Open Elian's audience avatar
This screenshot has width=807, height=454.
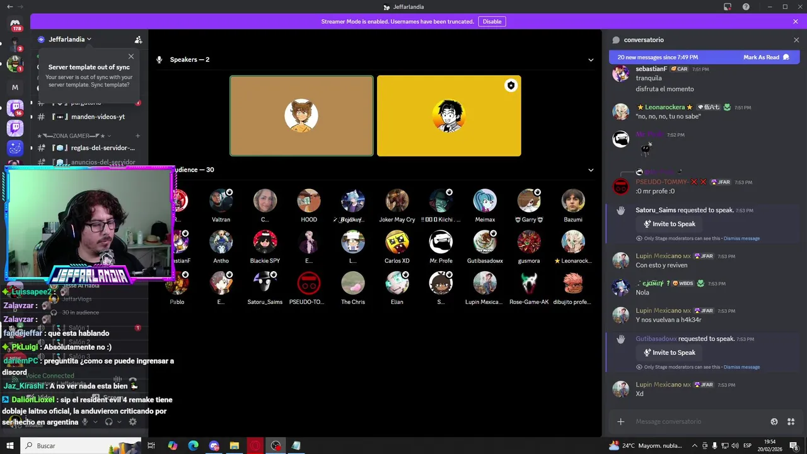[397, 283]
